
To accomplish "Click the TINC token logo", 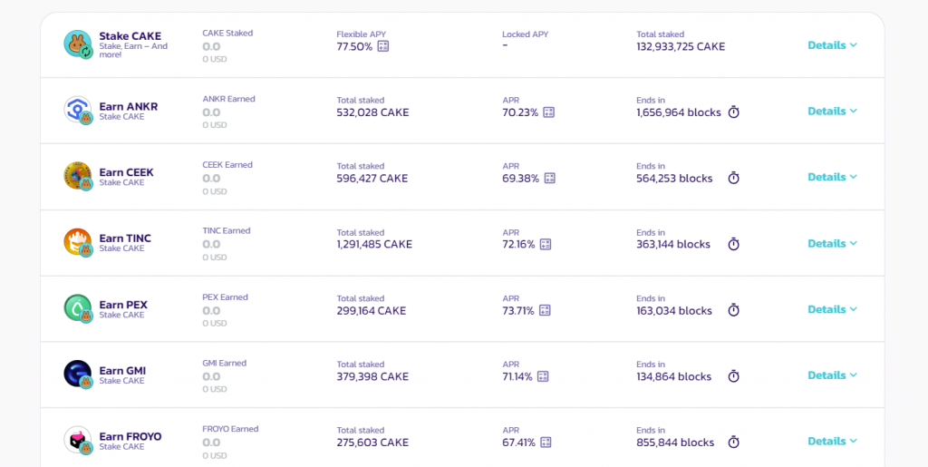I will pyautogui.click(x=78, y=243).
